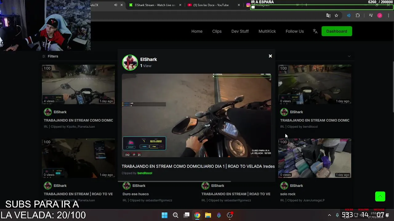Open clipper profile benditocol in popup

click(x=145, y=173)
